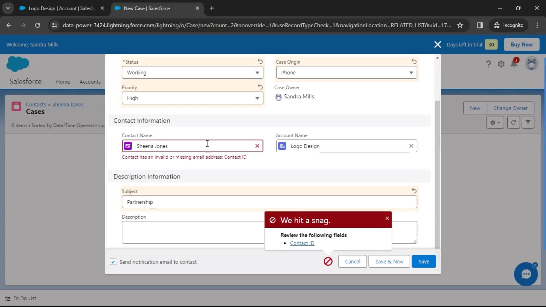The width and height of the screenshot is (546, 307).
Task: Open Chrome three-dot menu
Action: click(x=537, y=25)
